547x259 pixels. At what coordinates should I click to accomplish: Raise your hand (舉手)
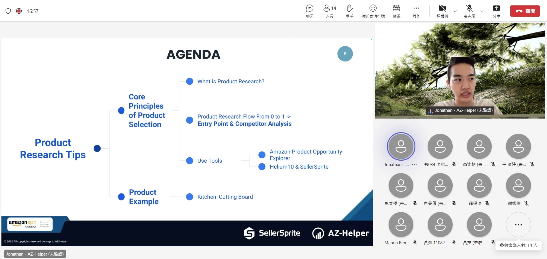[x=350, y=11]
